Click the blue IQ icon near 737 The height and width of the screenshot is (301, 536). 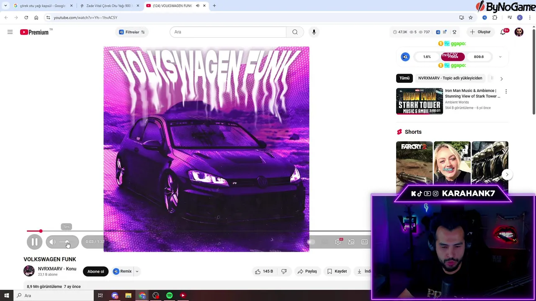tap(438, 32)
